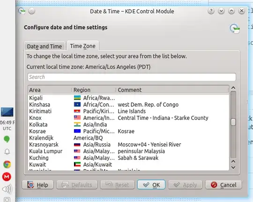
Task: Open the notifications bell icon
Action: (7, 152)
